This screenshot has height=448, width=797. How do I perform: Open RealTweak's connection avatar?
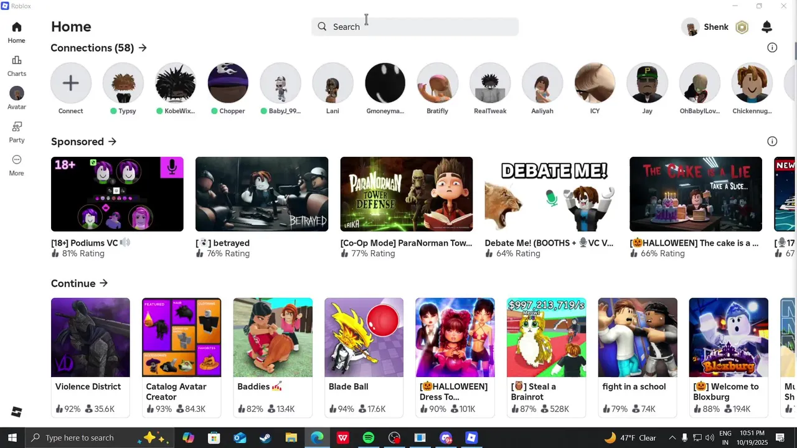pos(490,83)
